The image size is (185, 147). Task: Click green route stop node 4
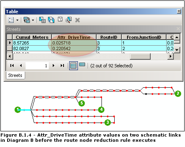[x=101, y=110]
